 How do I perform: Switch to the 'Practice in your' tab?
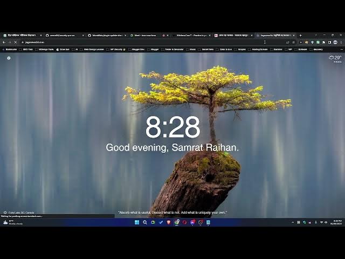[x=191, y=35]
